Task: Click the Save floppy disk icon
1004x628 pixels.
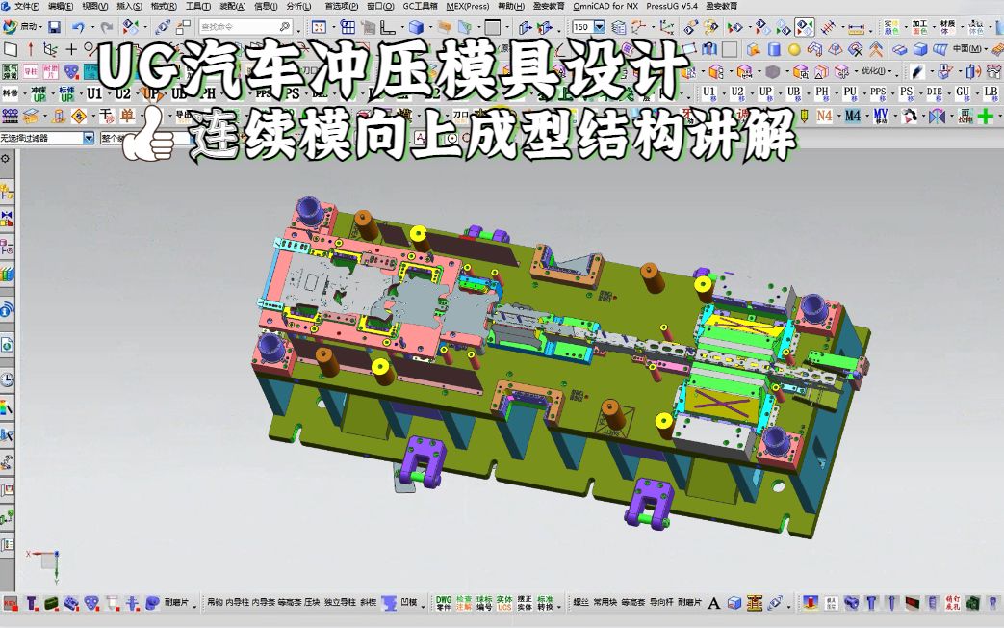Action: 55,27
